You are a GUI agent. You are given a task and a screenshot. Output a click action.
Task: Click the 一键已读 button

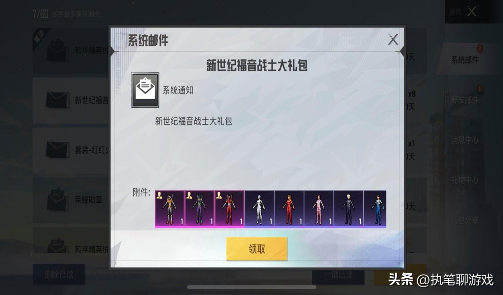click(338, 275)
